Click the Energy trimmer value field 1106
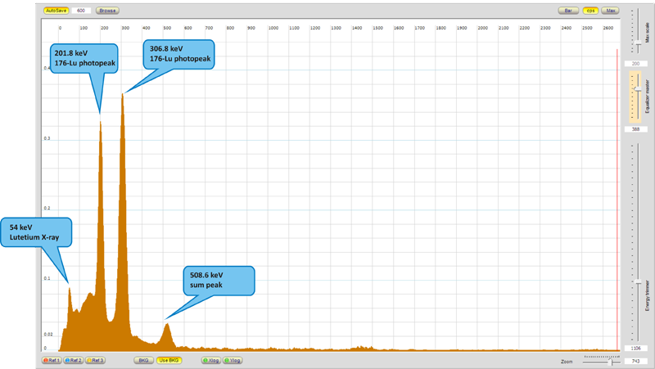The height and width of the screenshot is (369, 655). pos(636,348)
